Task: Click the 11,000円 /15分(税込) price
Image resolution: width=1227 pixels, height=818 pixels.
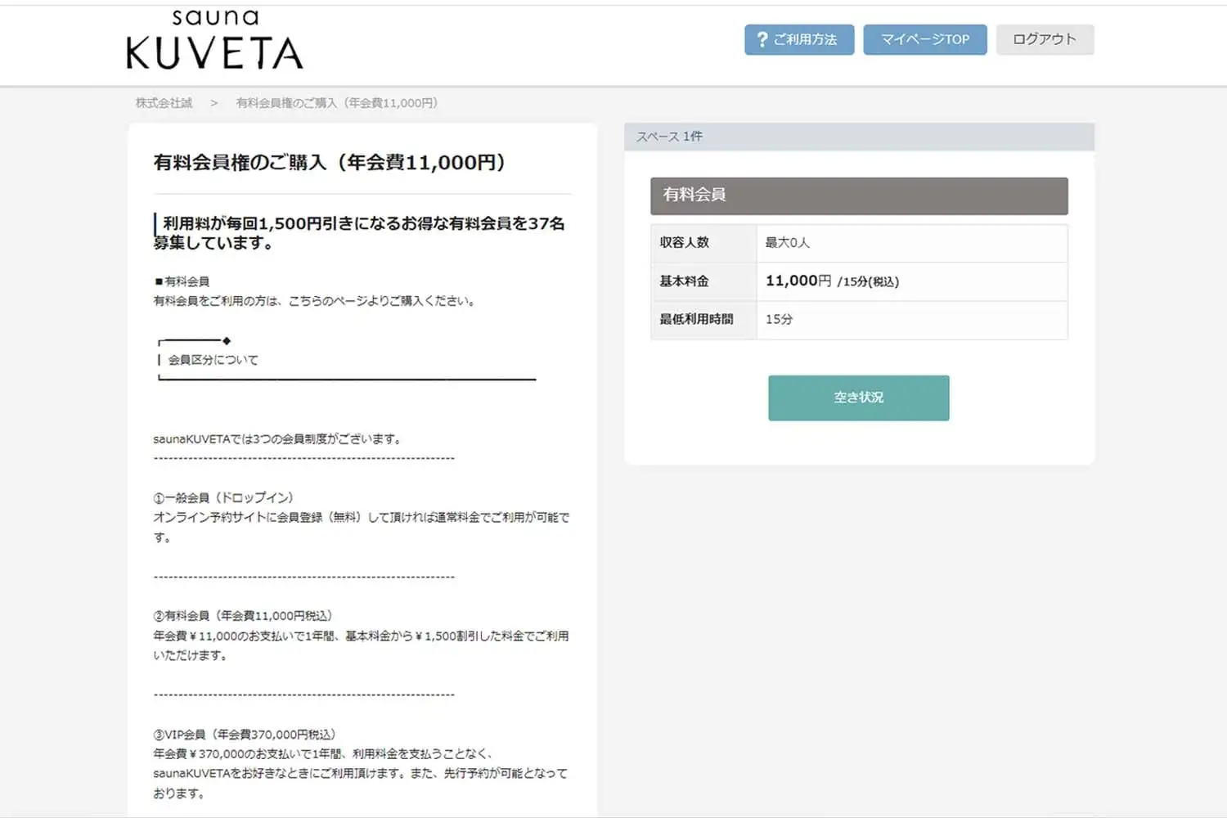Action: (x=832, y=281)
